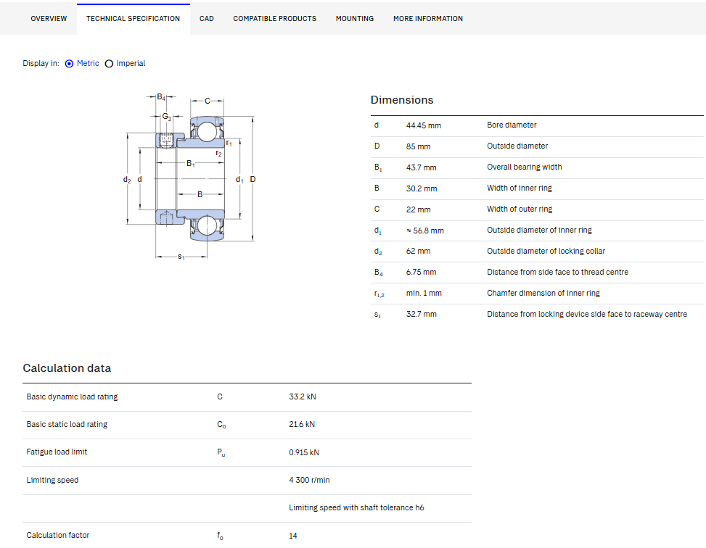Click the Overall bearing width row
Screen dimensions: 706x548
[537, 168]
